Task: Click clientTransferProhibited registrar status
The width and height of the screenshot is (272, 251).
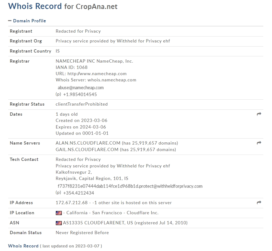Action: pyautogui.click(x=82, y=104)
